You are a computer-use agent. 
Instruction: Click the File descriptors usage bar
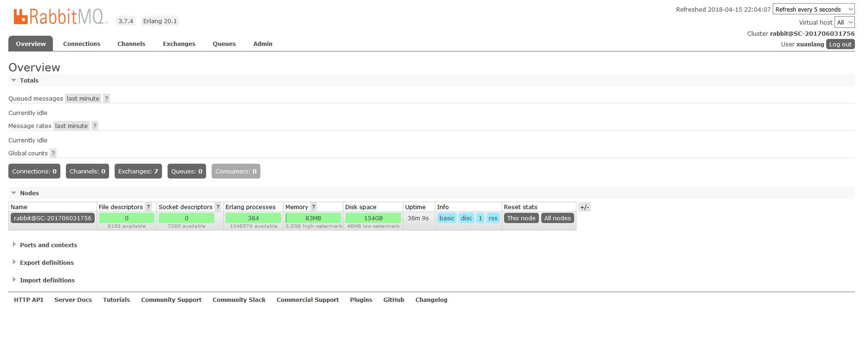pos(127,218)
